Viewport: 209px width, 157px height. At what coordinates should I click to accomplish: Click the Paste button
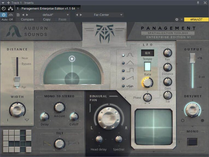coord(62,19)
